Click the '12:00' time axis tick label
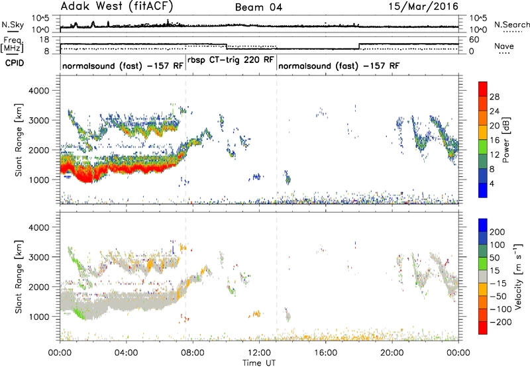Image resolution: width=530 pixels, height=367 pixels. pyautogui.click(x=259, y=353)
